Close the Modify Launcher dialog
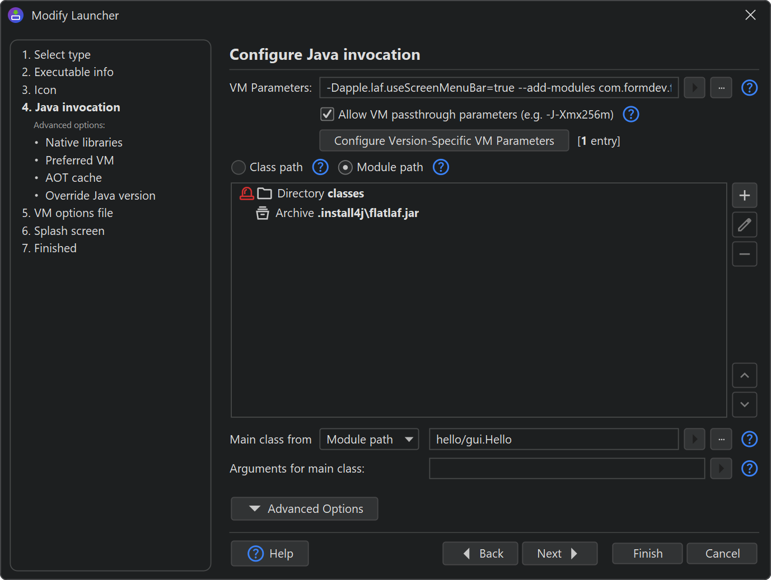The width and height of the screenshot is (771, 580). coord(750,15)
